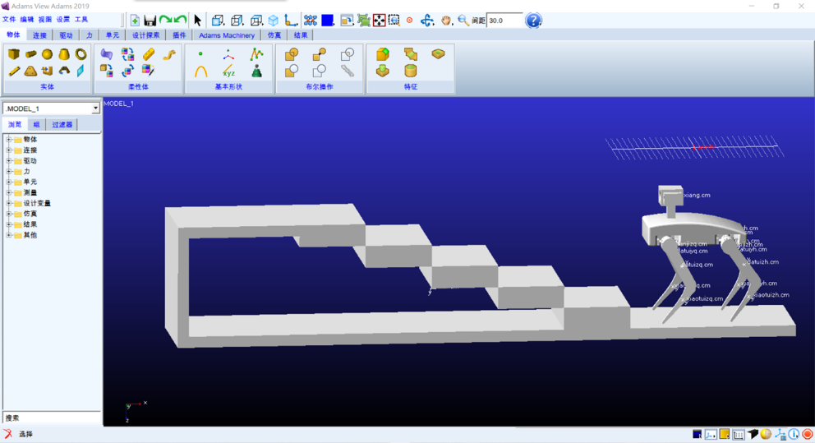
Task: Click the 间距 value input field
Action: coord(504,21)
